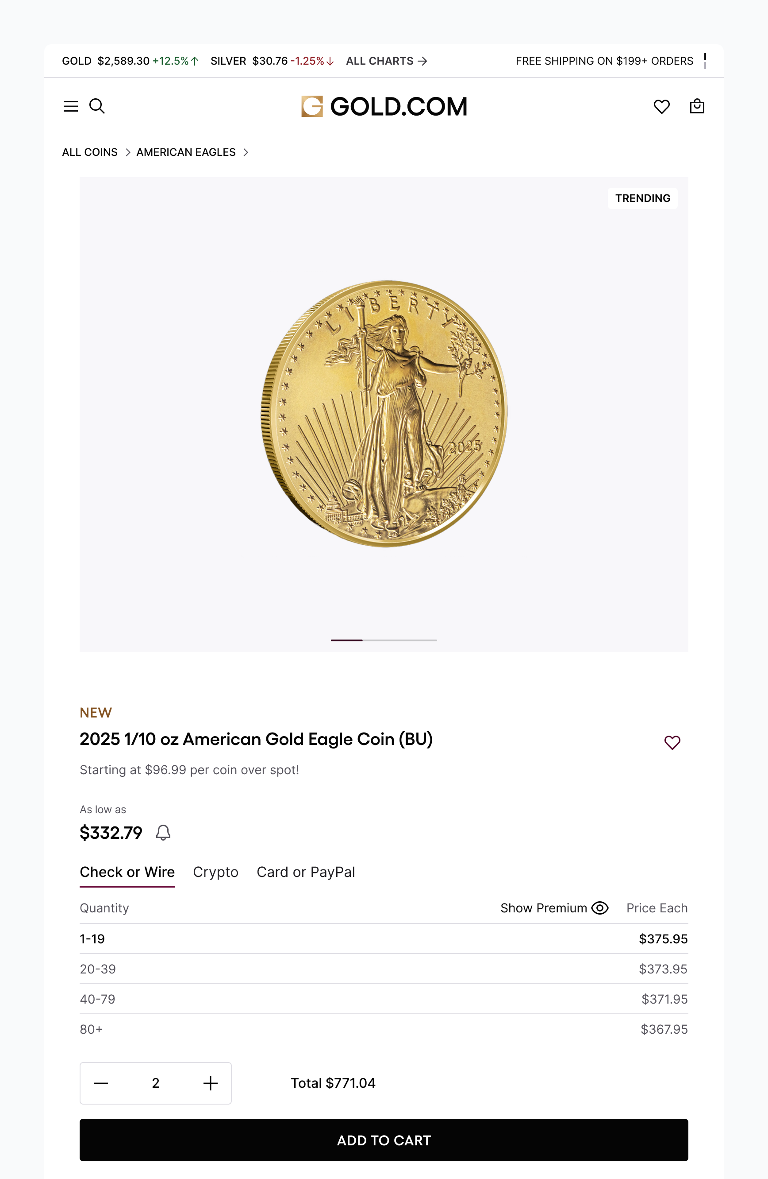Open the hamburger navigation menu
The width and height of the screenshot is (768, 1179).
71,106
